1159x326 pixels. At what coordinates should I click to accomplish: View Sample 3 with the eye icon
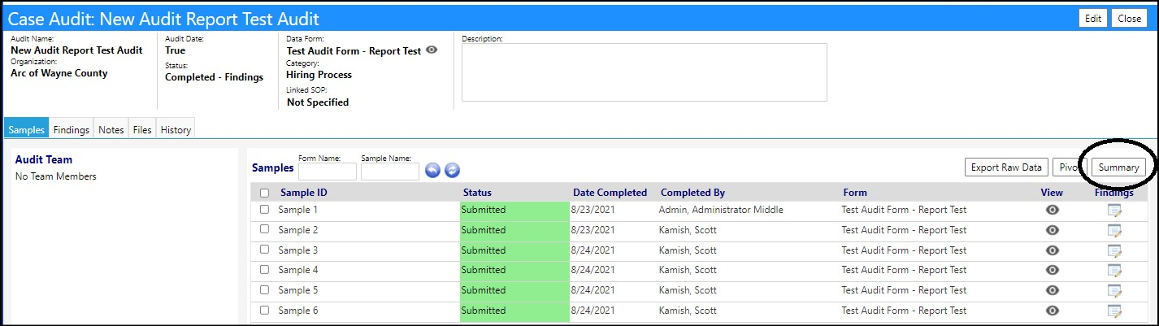pyautogui.click(x=1053, y=250)
